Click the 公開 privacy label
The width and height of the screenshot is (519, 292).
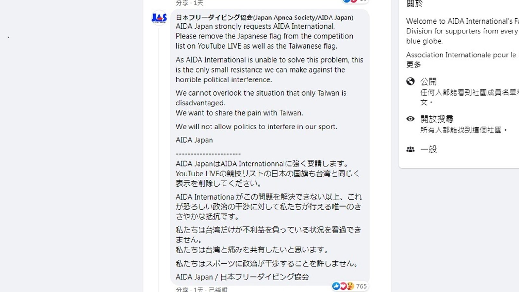coord(428,81)
